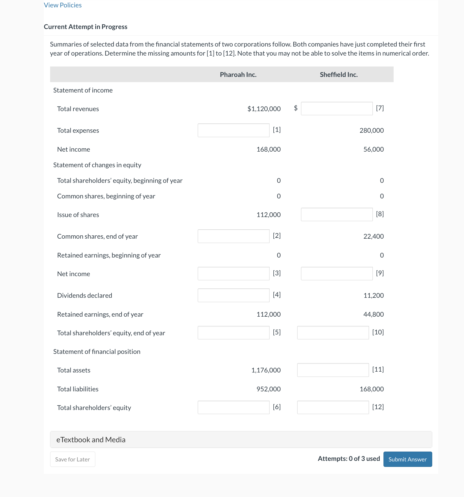Select field [12] for Sheffield Total shareholders' equity
The height and width of the screenshot is (497, 464).
click(333, 408)
